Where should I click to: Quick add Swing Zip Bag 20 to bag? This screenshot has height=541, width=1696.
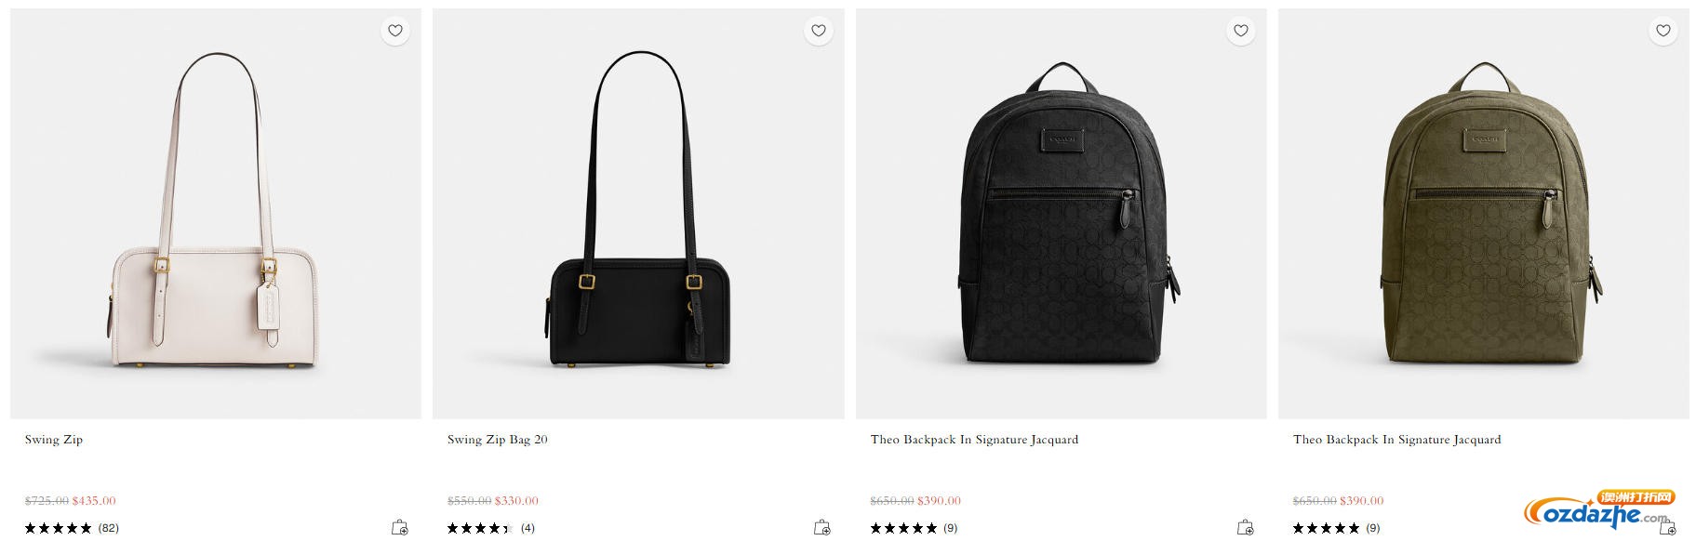822,527
